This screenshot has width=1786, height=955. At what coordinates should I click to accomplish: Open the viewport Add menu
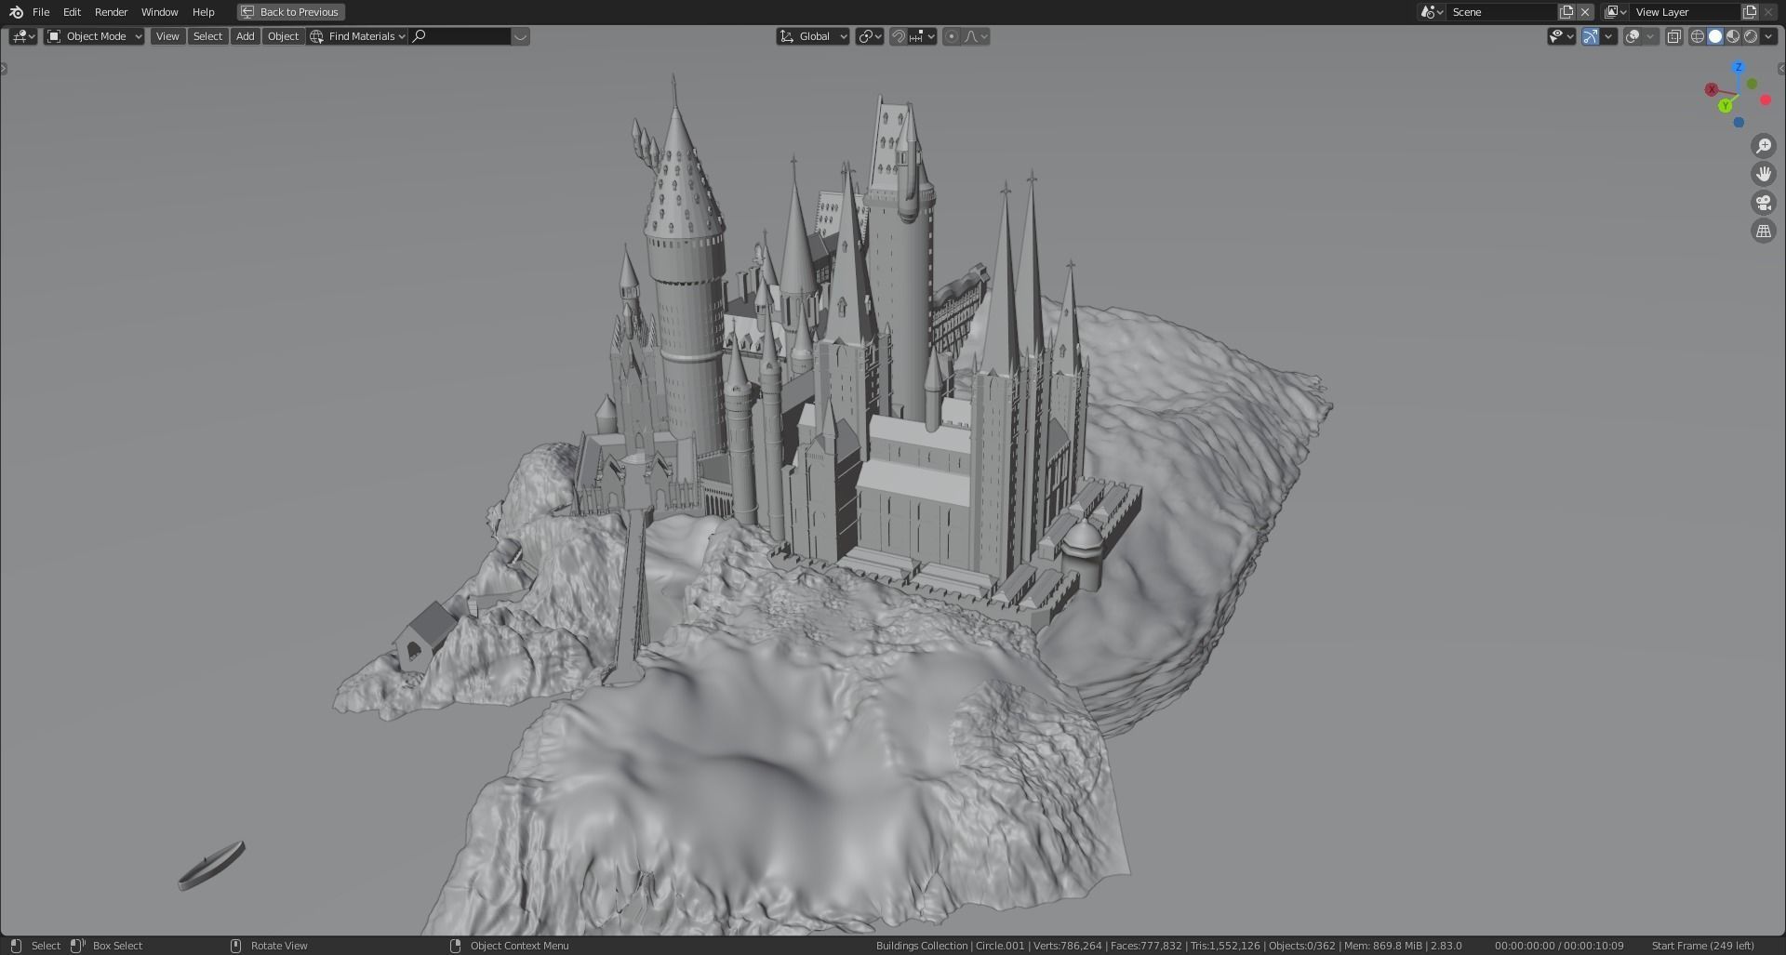[x=245, y=36]
